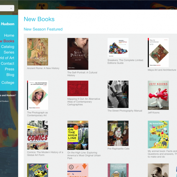Screen dimensions: 177x177
Task: Select Catalog in the sidebar navigation
Action: [8, 47]
